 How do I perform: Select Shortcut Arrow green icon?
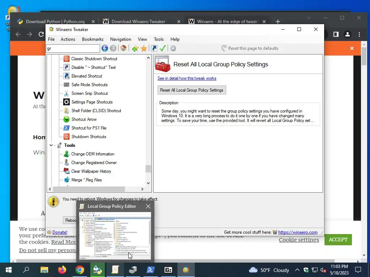point(66,119)
